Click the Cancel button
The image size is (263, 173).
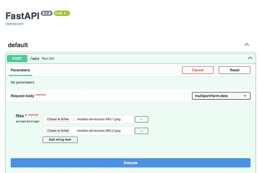(198, 70)
